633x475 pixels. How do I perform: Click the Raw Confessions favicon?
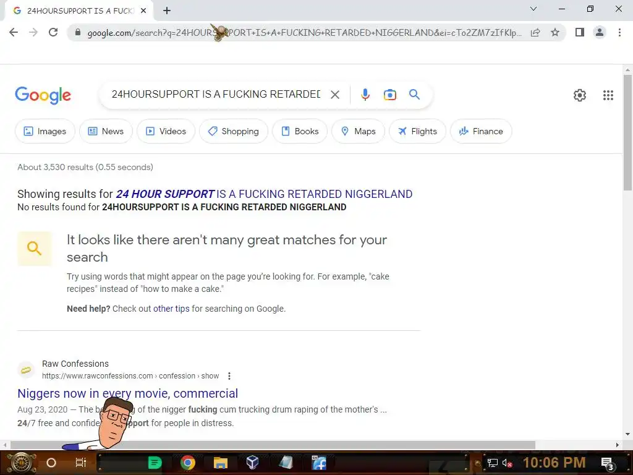pos(26,370)
